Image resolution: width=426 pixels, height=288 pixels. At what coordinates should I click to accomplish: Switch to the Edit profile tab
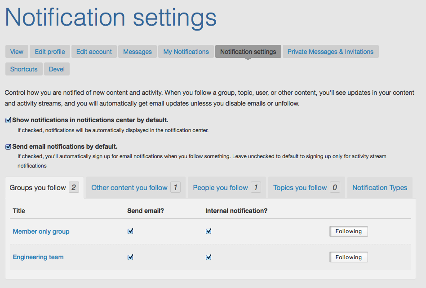pos(49,51)
